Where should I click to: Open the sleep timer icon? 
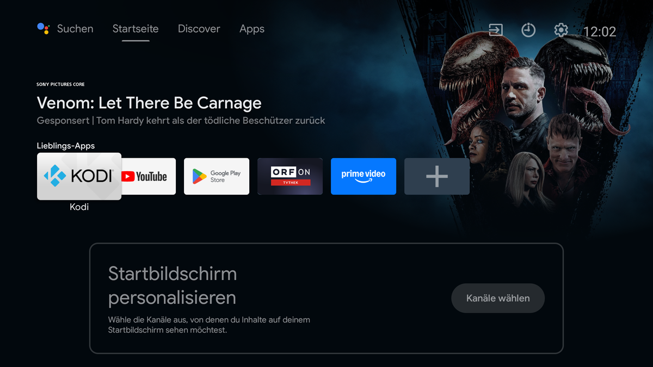click(528, 30)
